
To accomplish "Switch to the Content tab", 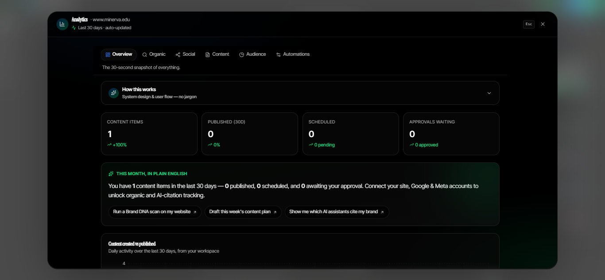I will (217, 54).
